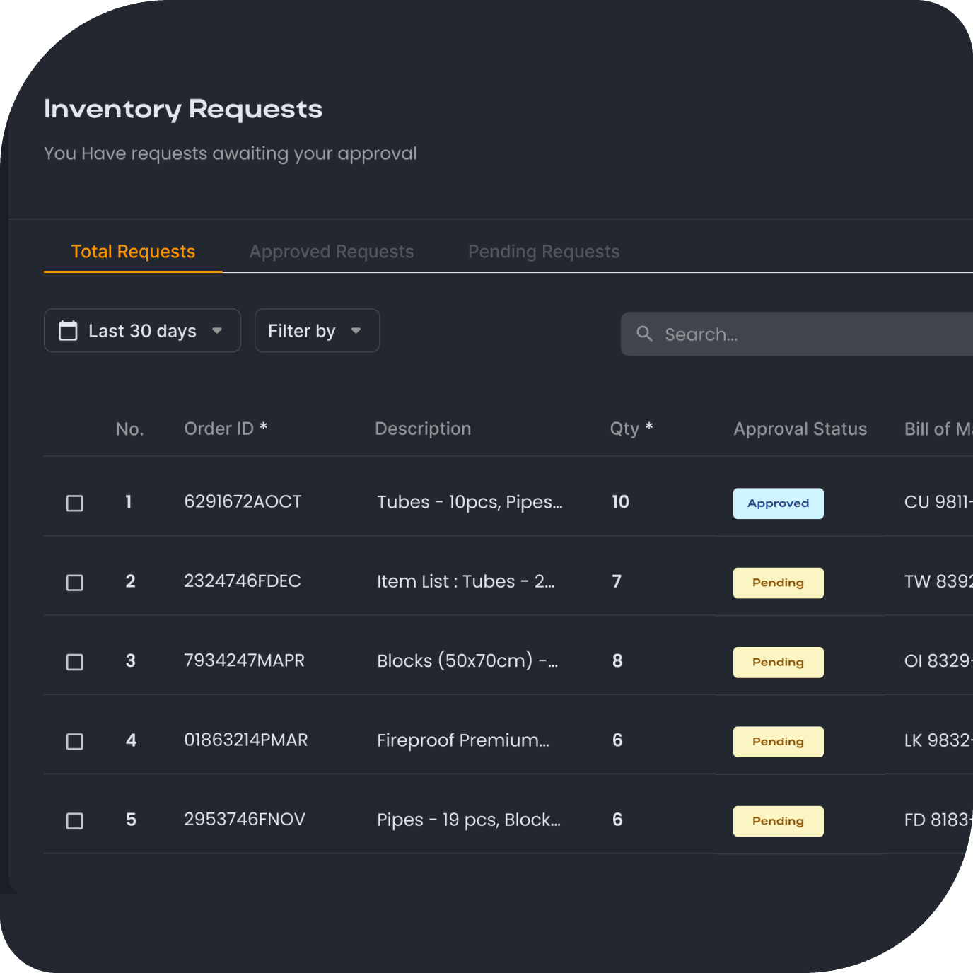The image size is (973, 973).
Task: Click order ID 6291672AOCT
Action: [x=243, y=501]
